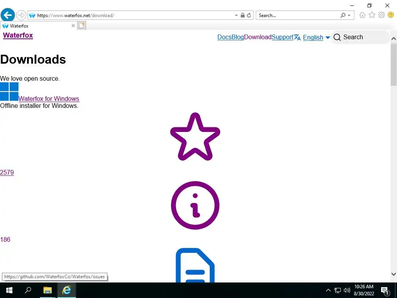Click the Internet Explorer taskbar icon

[x=66, y=290]
